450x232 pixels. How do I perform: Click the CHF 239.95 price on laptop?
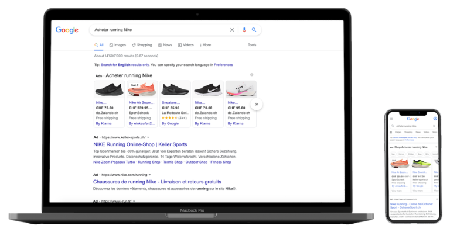pyautogui.click(x=141, y=108)
